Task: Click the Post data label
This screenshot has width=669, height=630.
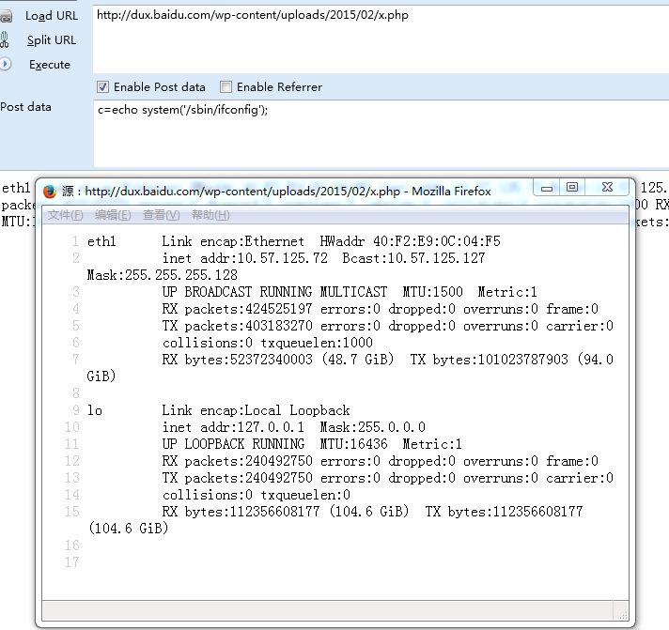Action: pos(25,107)
